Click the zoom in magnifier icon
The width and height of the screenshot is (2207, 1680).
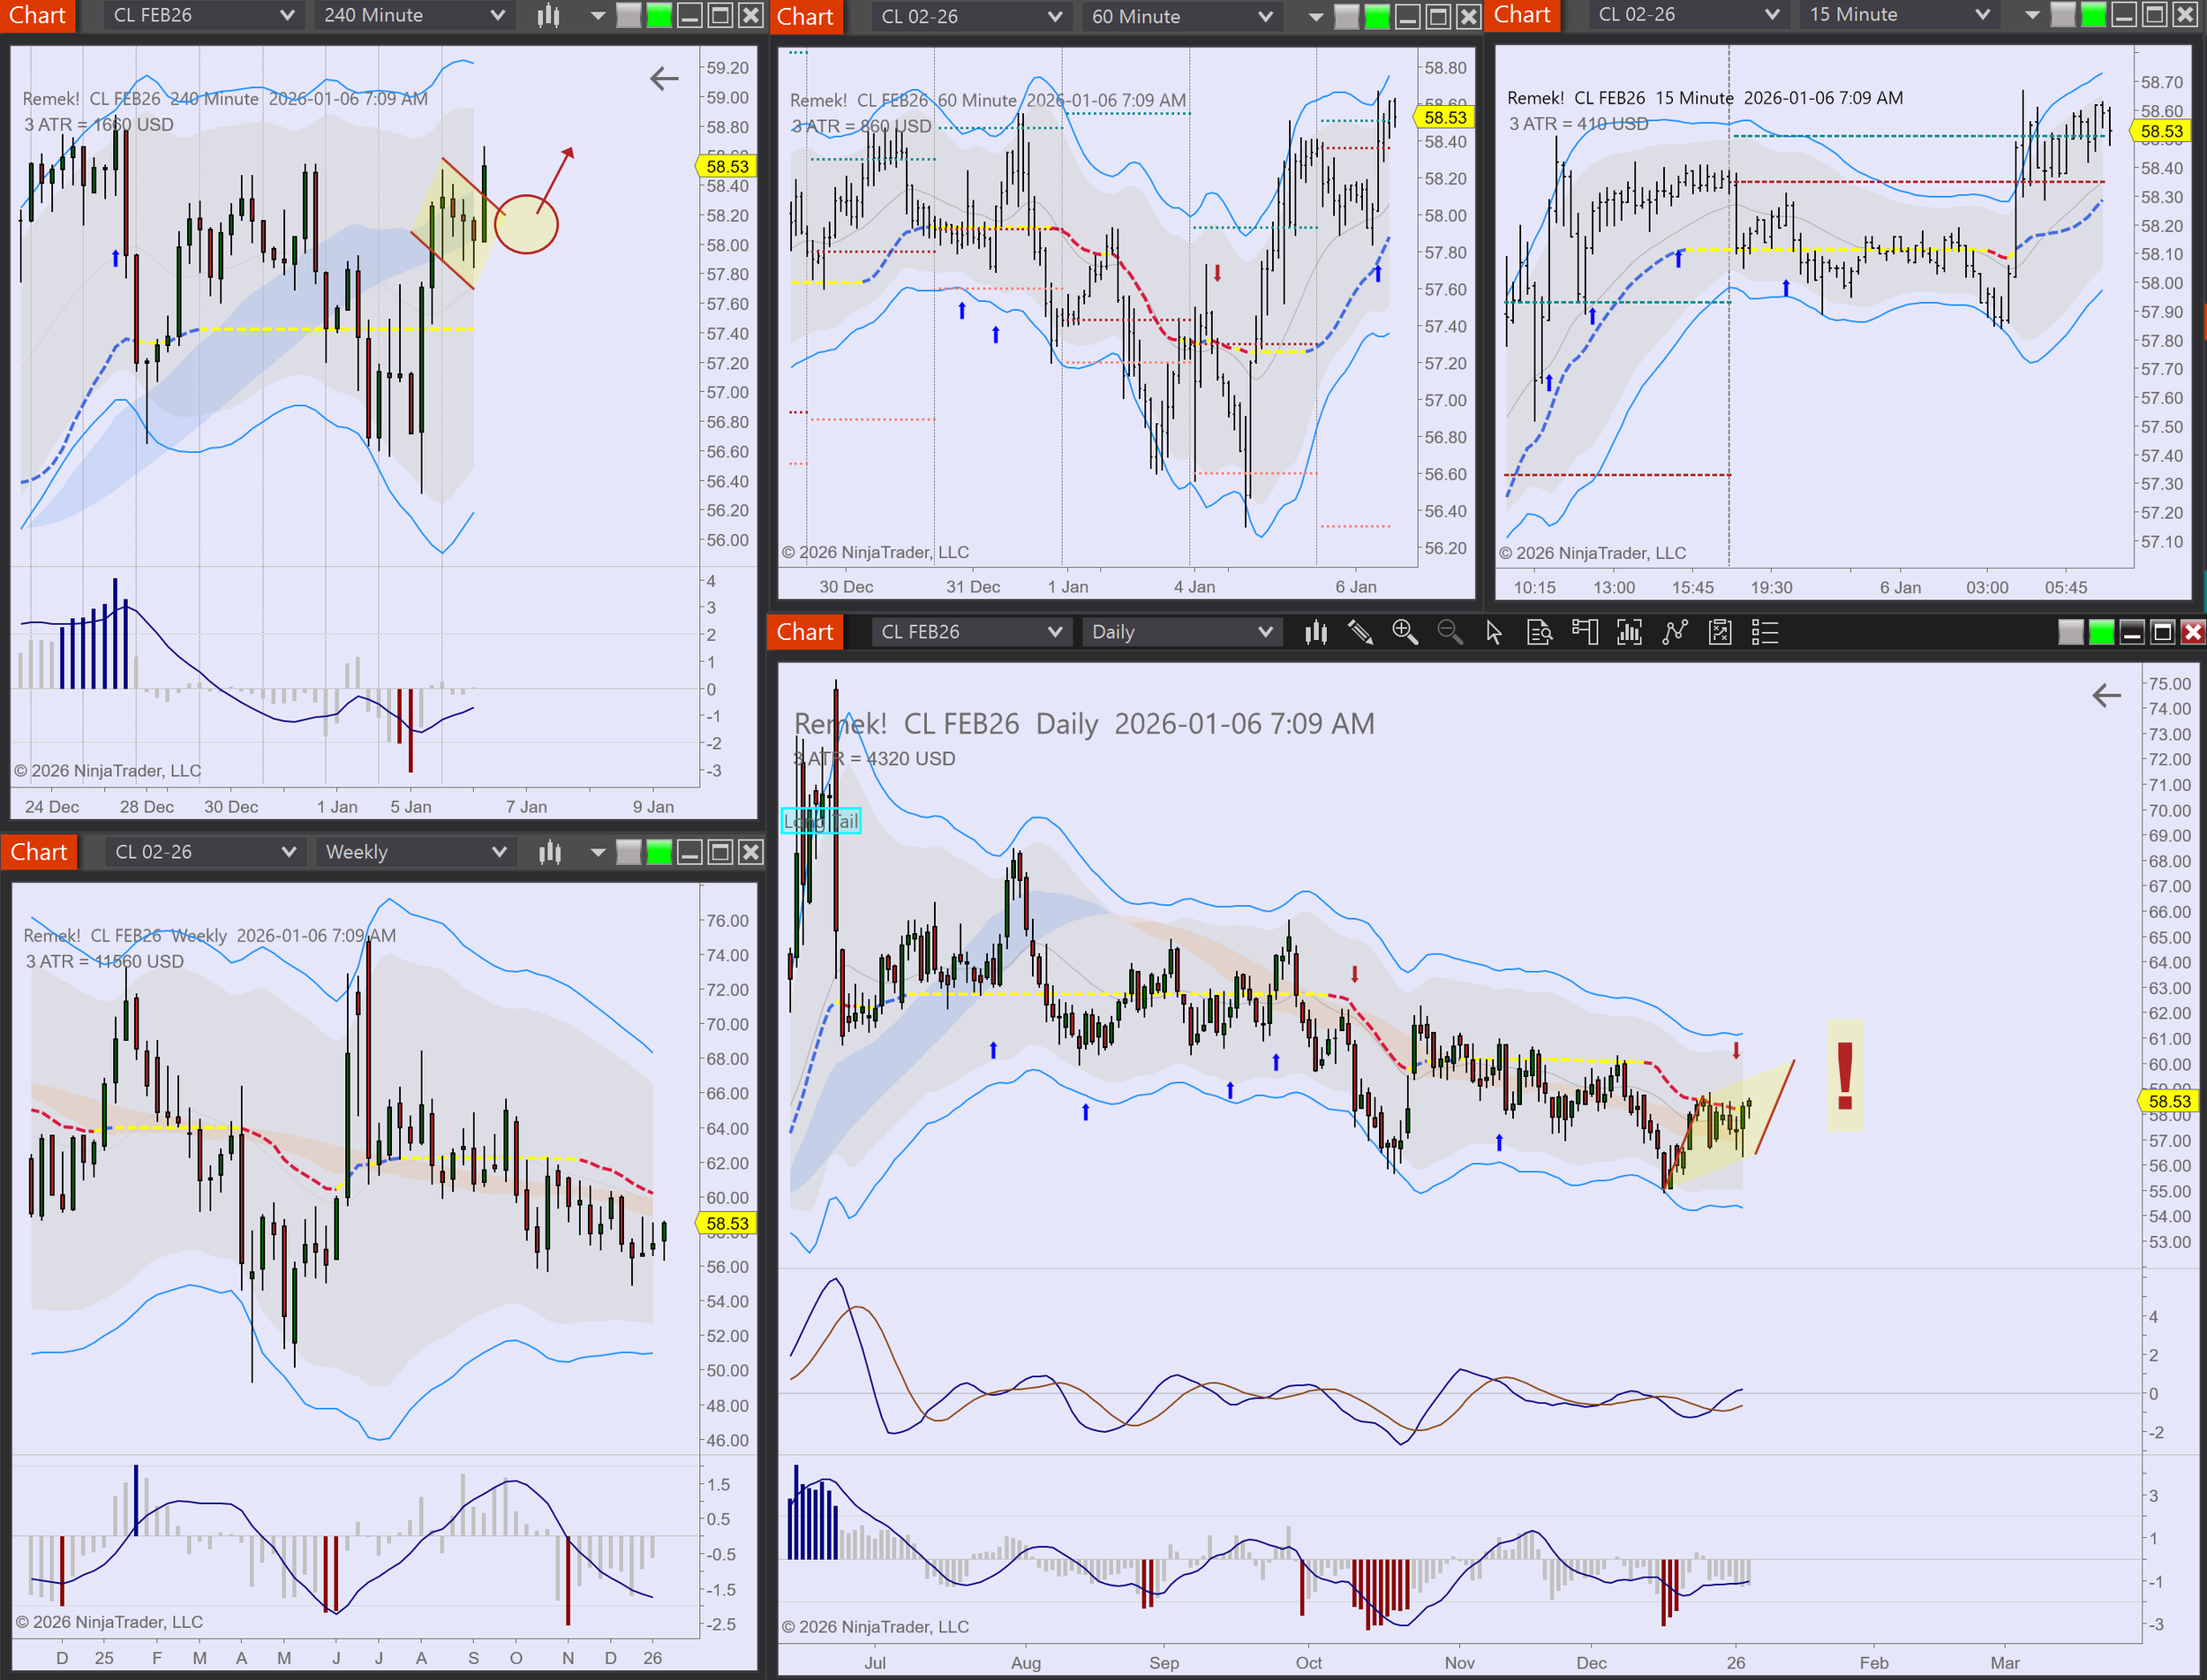1404,632
